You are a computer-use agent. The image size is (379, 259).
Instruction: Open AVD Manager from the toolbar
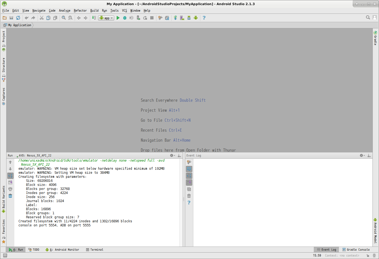coord(182,18)
